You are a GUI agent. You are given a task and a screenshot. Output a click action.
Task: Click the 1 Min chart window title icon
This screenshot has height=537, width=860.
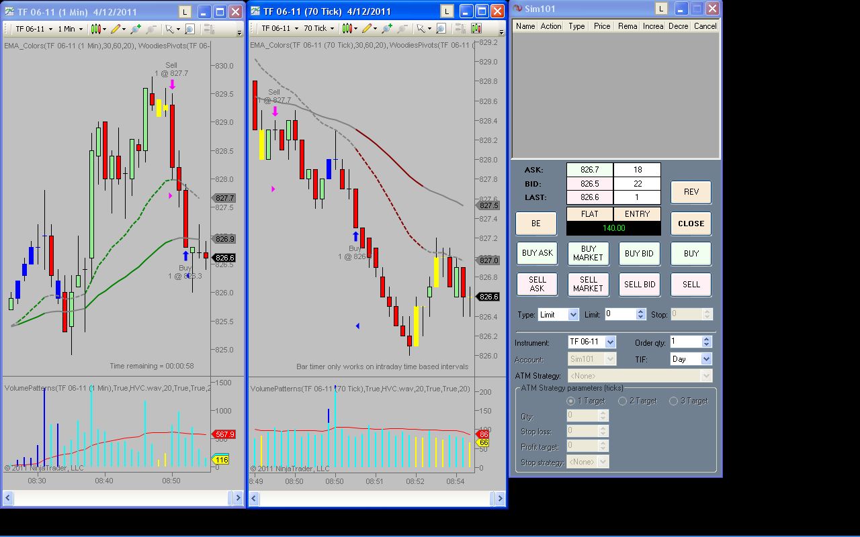(9, 11)
